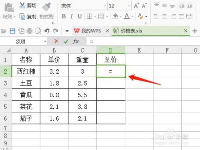The image size is (200, 150).
Task: Click the weight cell for 西红柿
Action: [82, 71]
